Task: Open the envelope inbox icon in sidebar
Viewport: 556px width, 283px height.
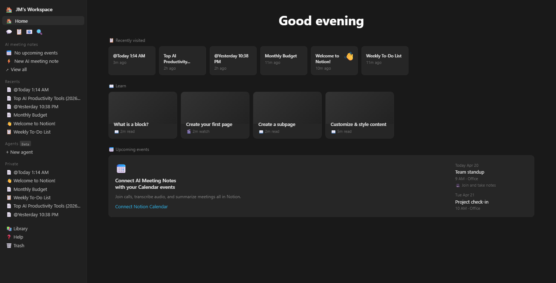Action: pyautogui.click(x=29, y=32)
